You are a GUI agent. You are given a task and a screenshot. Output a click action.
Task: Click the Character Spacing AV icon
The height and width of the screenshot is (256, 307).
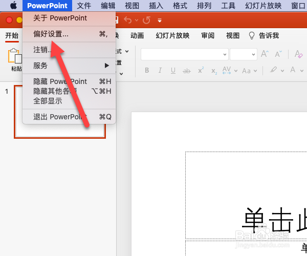227,70
